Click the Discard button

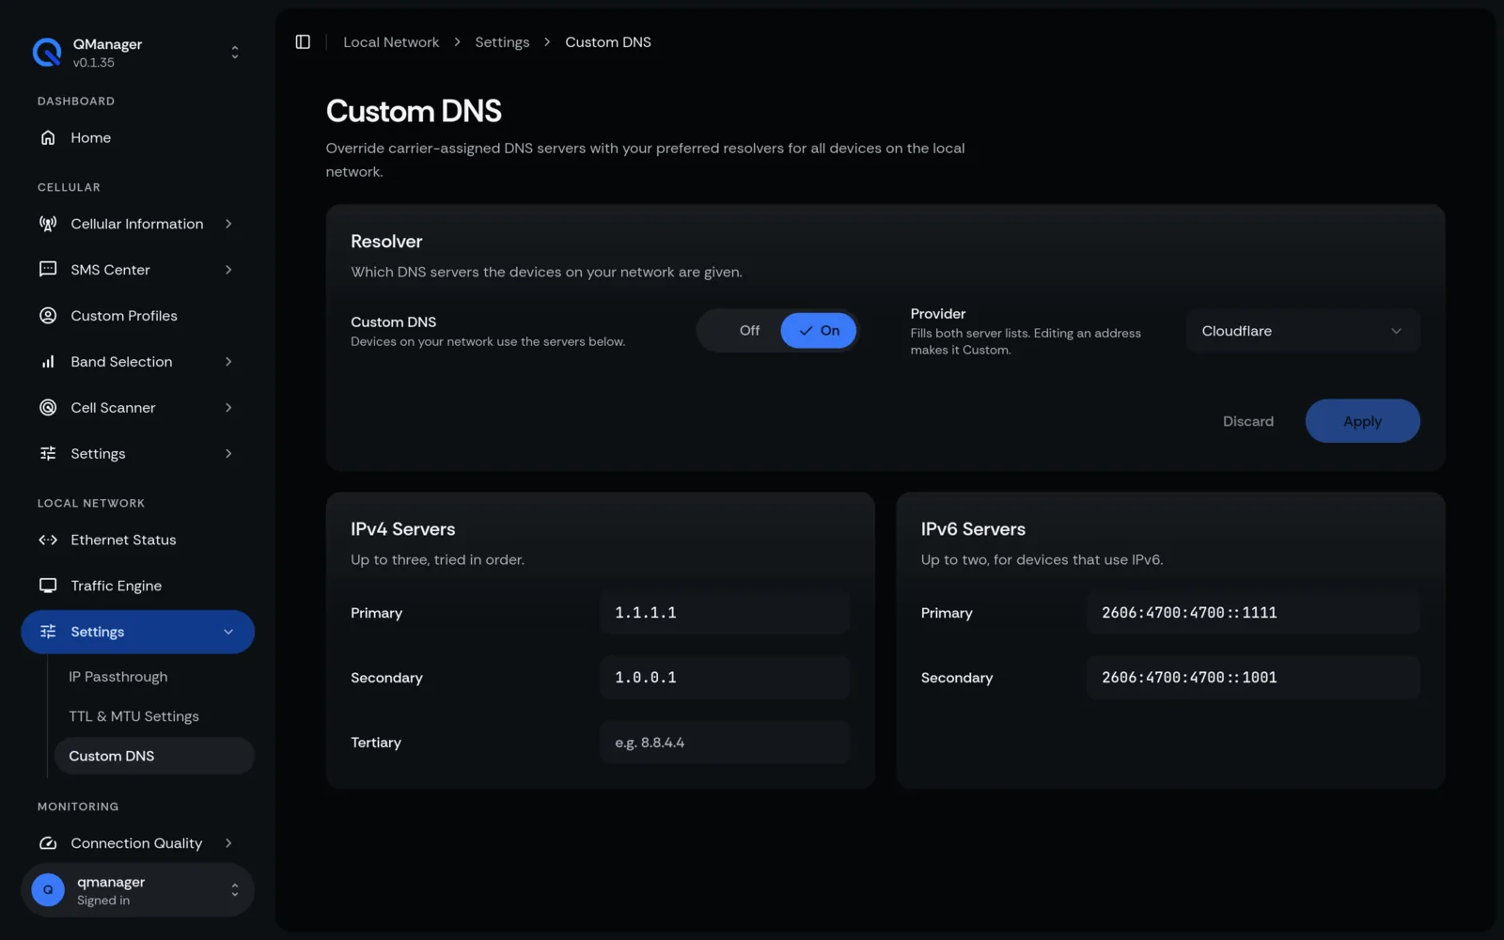pyautogui.click(x=1248, y=421)
